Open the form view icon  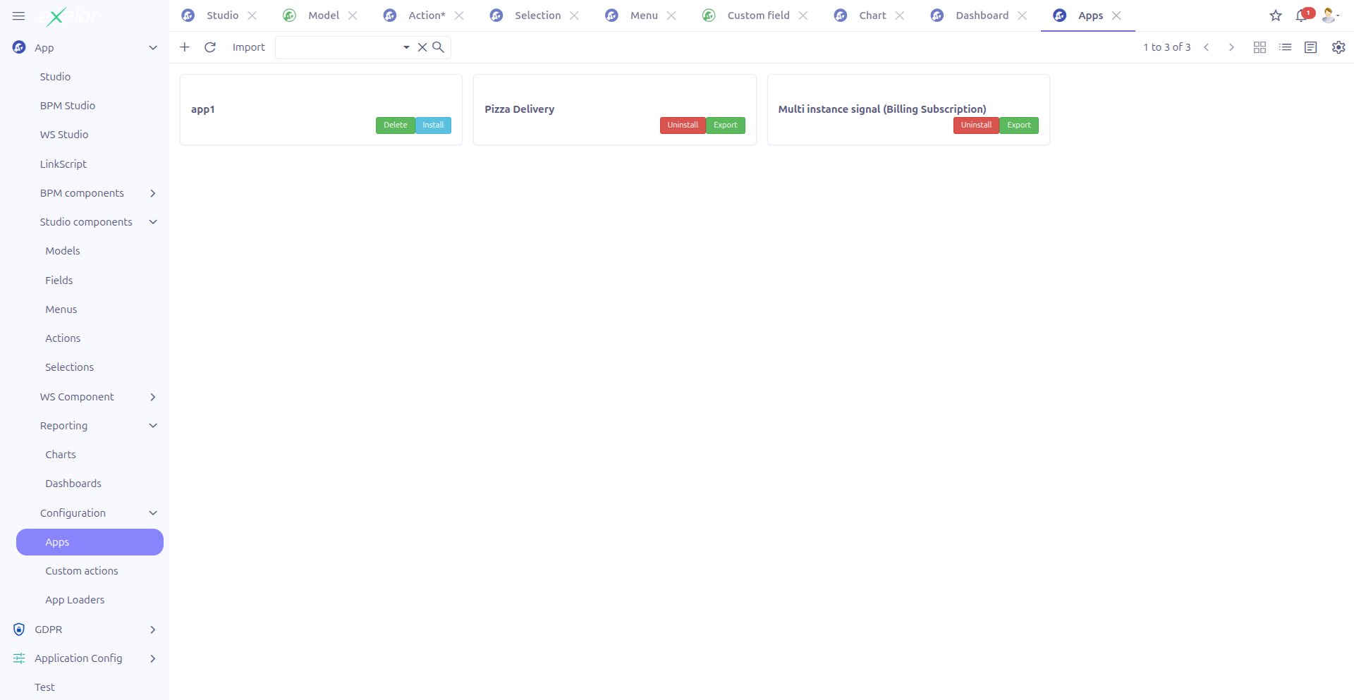coord(1311,47)
